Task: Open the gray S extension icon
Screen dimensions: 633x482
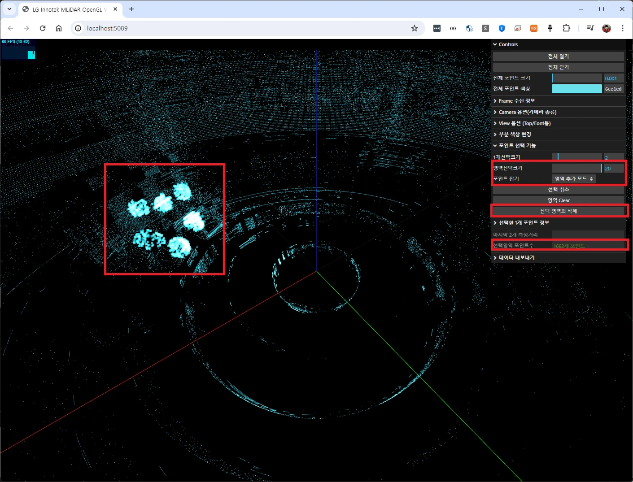Action: click(485, 28)
